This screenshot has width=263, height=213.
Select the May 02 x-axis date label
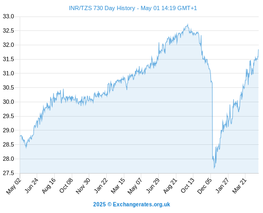tap(14, 186)
